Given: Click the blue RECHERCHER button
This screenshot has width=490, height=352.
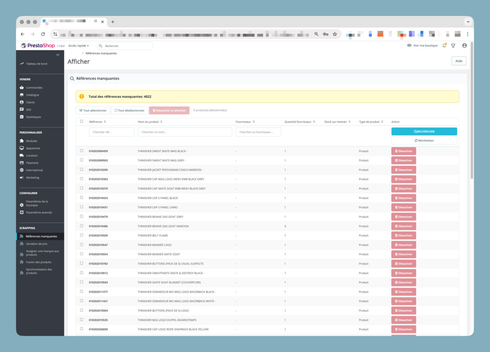Looking at the screenshot, I should 424,131.
